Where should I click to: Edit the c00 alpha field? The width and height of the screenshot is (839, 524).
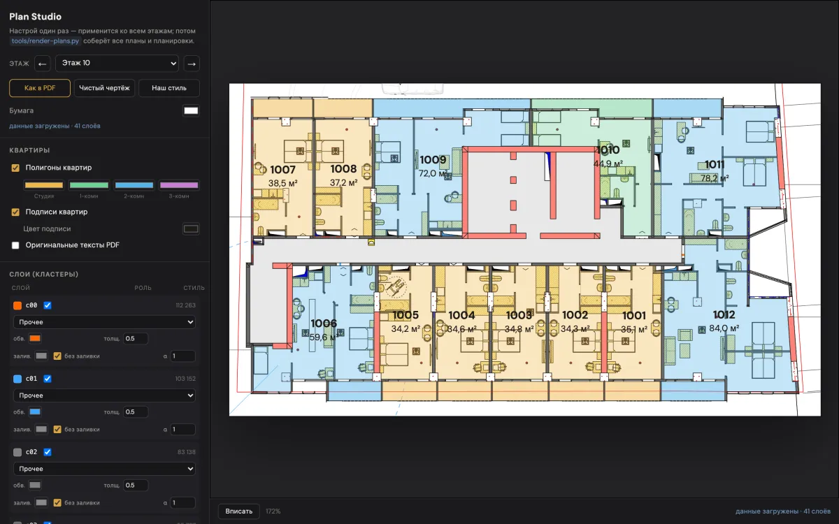pyautogui.click(x=182, y=356)
